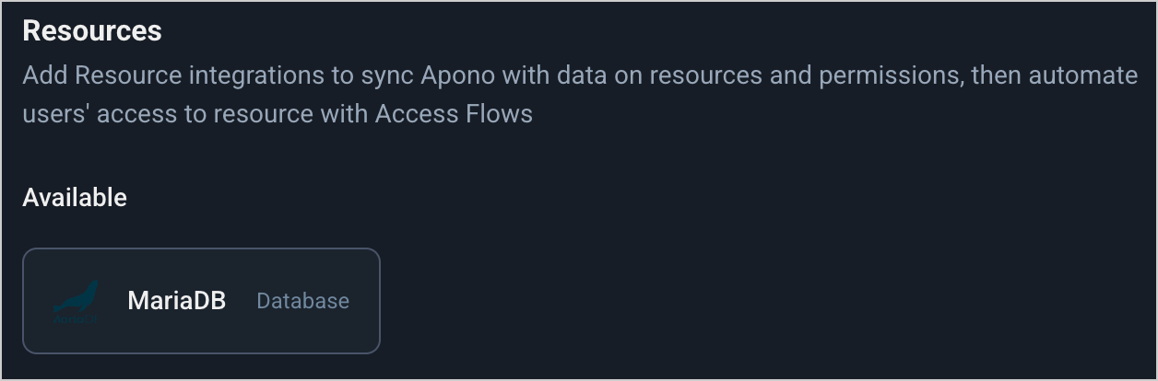Viewport: 1158px width, 381px height.
Task: Click the Resources heading
Action: click(x=92, y=30)
